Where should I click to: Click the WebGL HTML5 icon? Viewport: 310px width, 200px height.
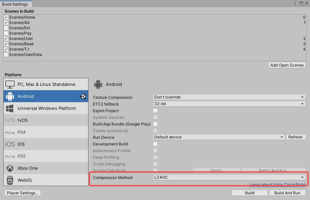tap(10, 180)
